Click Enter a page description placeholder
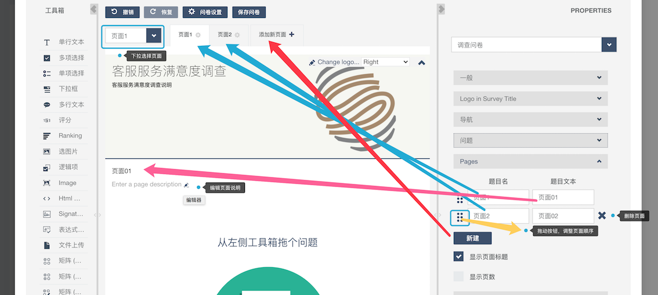Viewport: 658px width, 295px height. click(146, 184)
